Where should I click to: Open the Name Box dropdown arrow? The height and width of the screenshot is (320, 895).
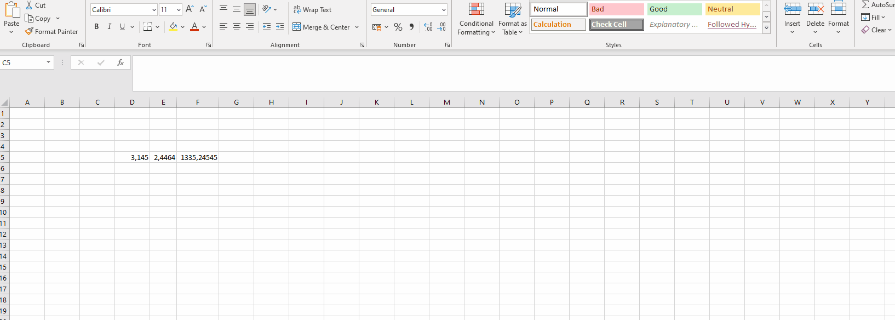pos(48,62)
